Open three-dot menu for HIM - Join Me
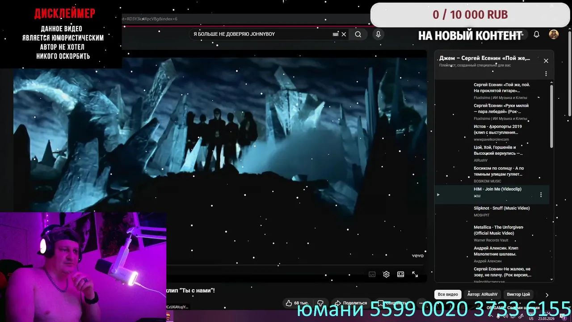The height and width of the screenshot is (322, 572). click(x=541, y=195)
